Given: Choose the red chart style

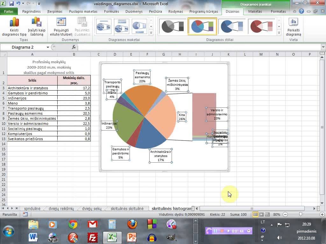Looking at the screenshot, I should 261,26.
